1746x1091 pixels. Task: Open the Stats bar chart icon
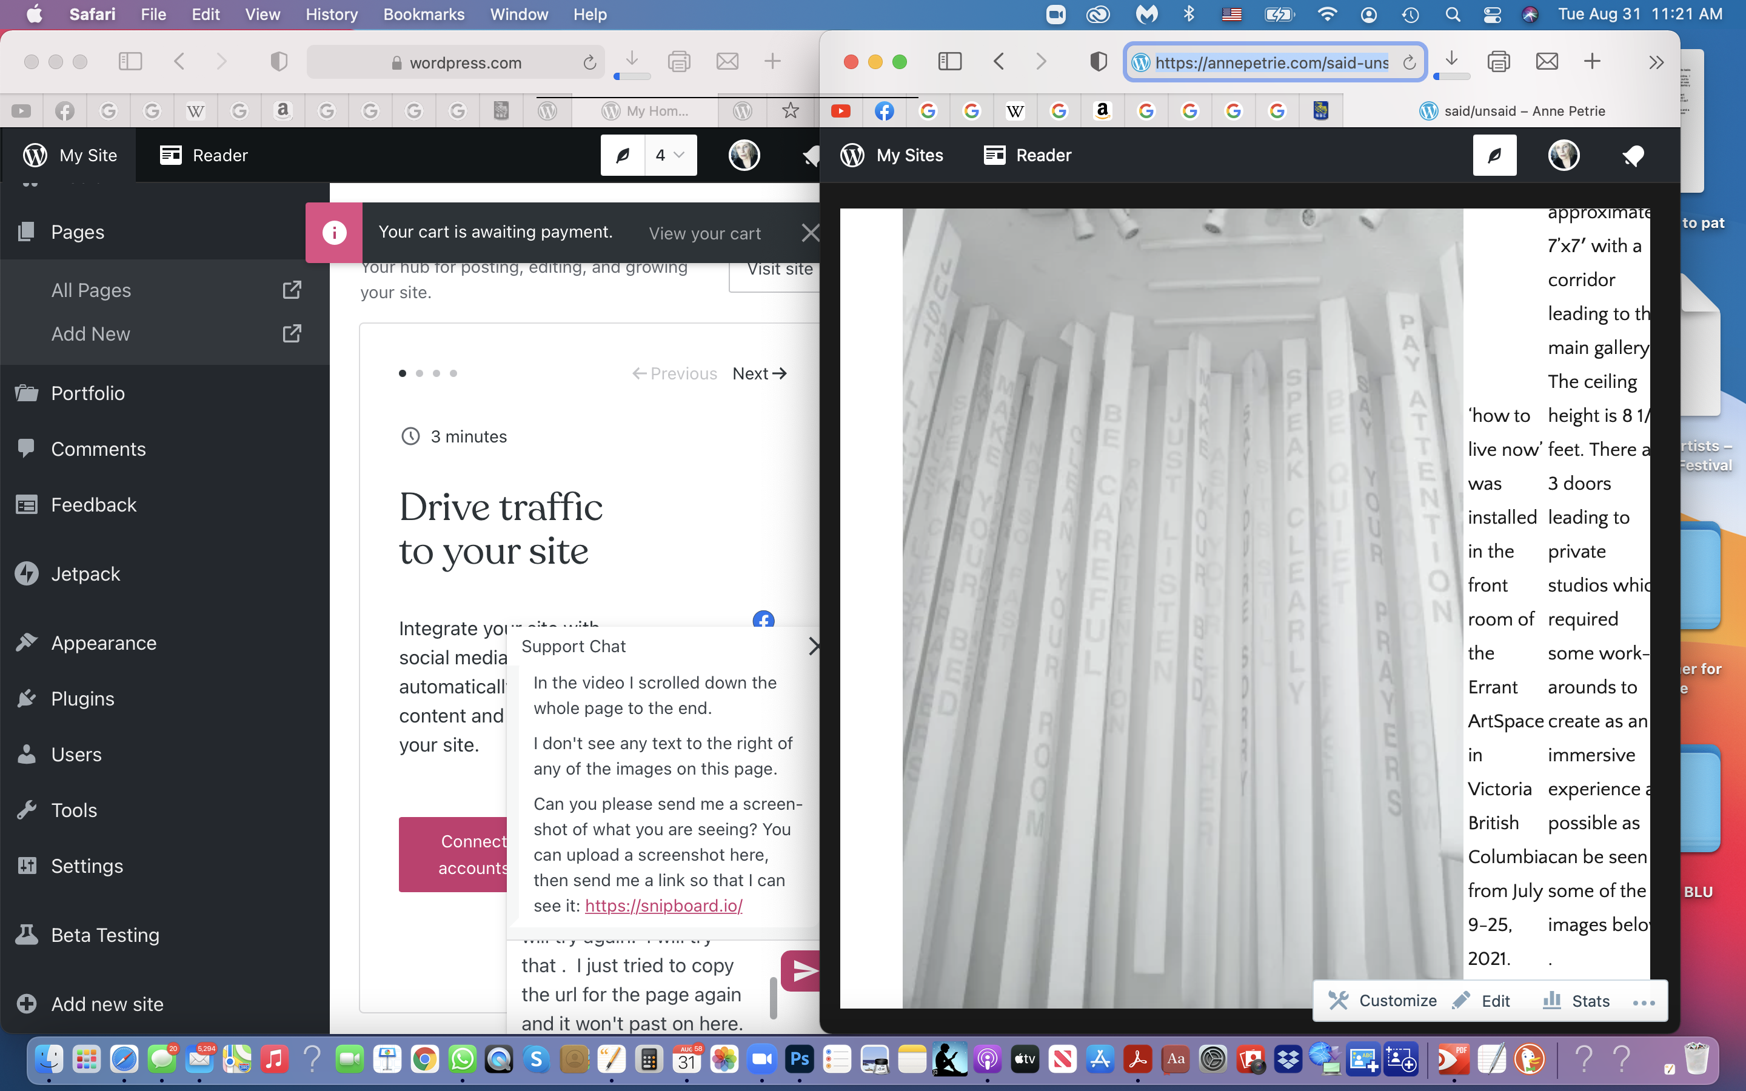click(x=1551, y=1000)
